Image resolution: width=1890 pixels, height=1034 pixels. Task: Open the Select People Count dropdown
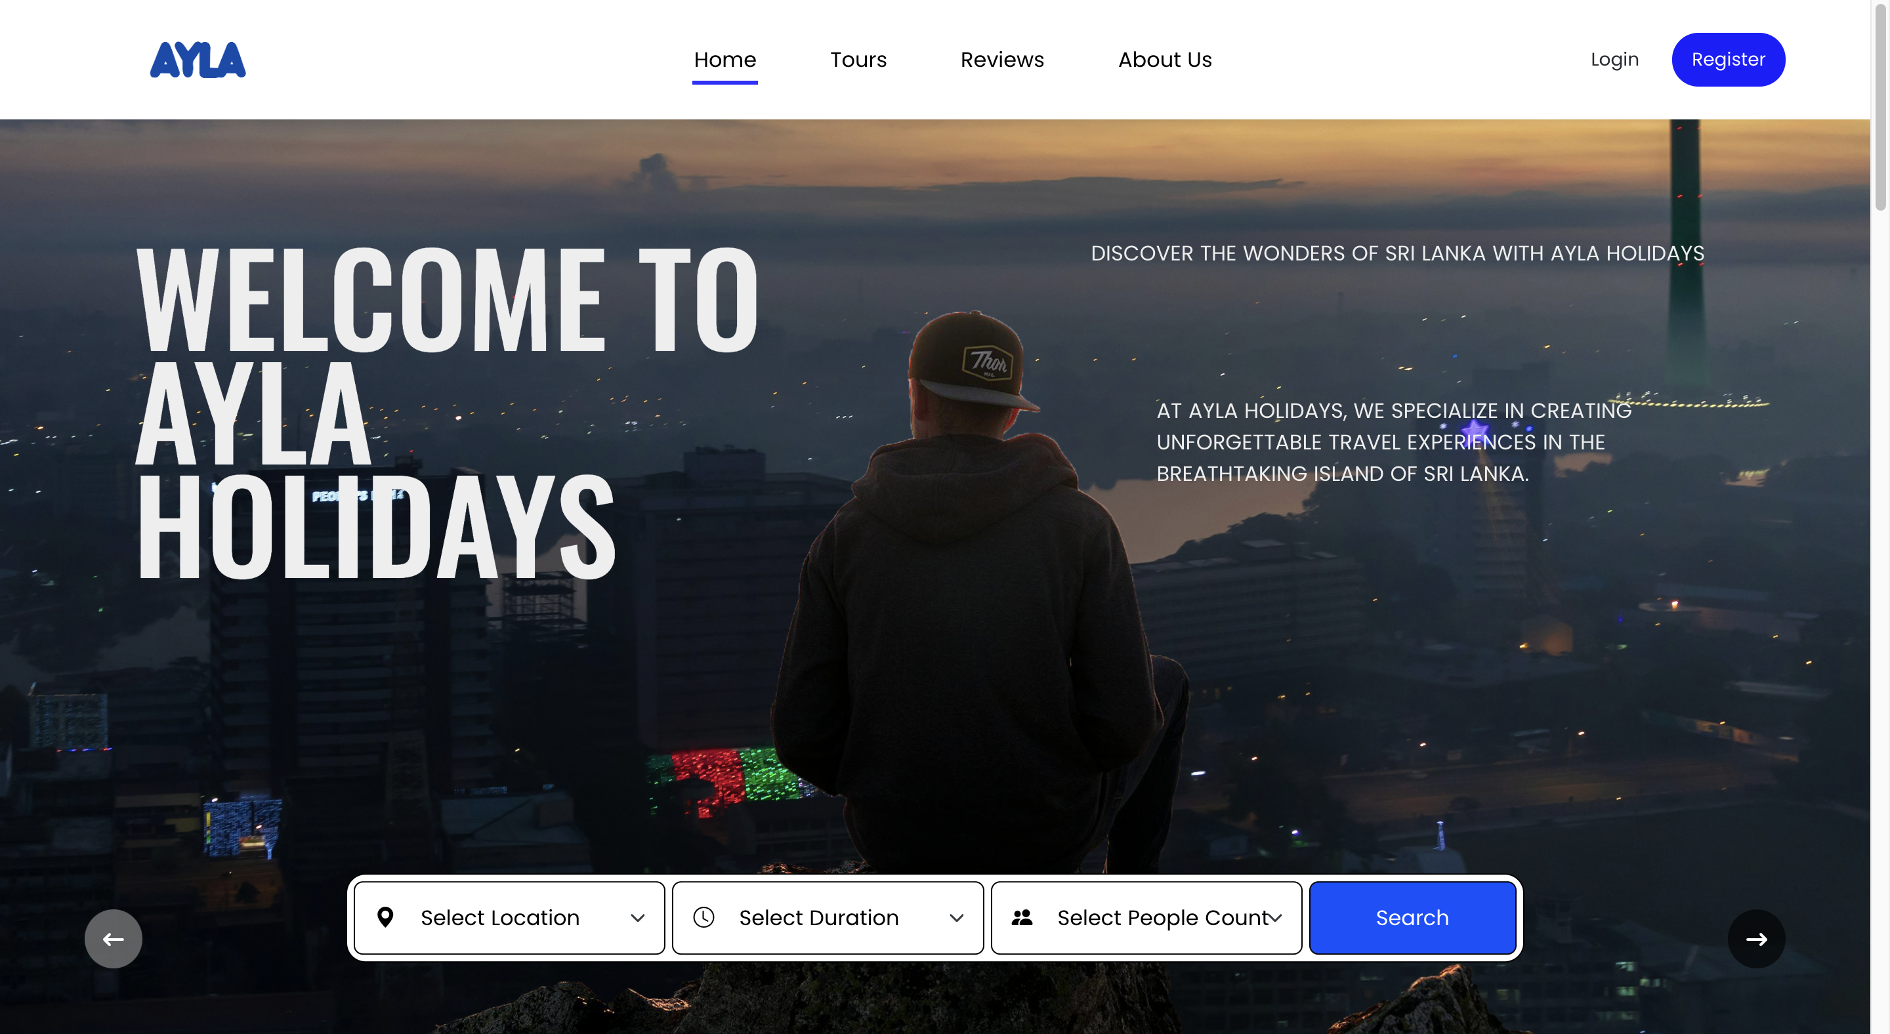(1146, 917)
